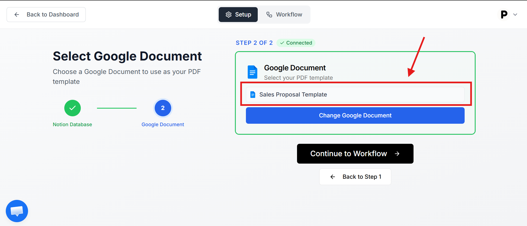Image resolution: width=527 pixels, height=226 pixels.
Task: Click the arrow on Continue to Workflow
Action: coord(397,154)
